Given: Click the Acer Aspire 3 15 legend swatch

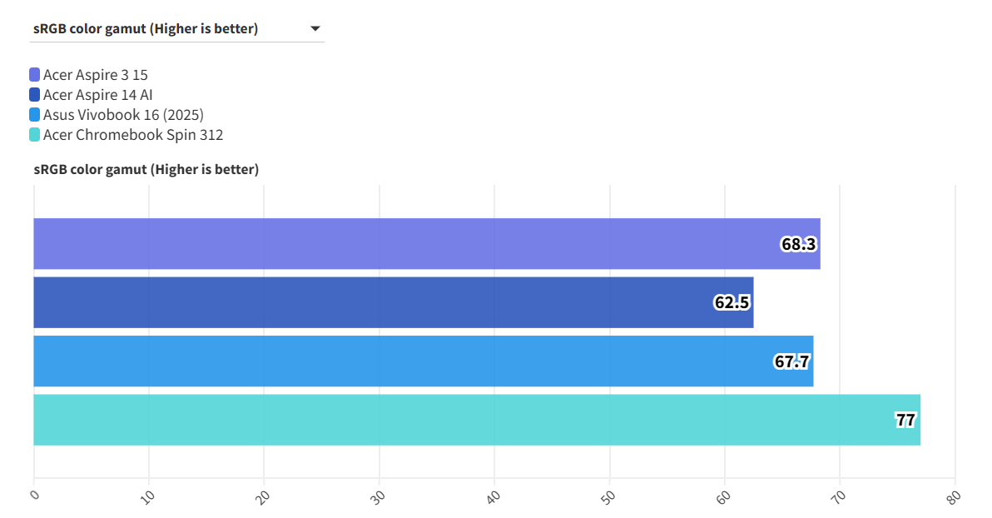Looking at the screenshot, I should (35, 75).
